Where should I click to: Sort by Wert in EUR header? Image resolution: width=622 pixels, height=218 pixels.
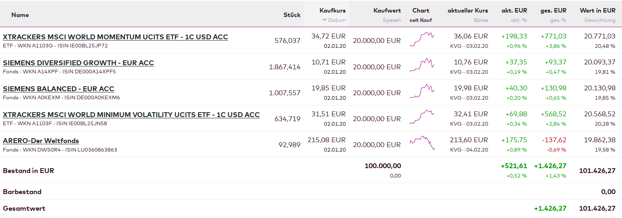(x=597, y=11)
